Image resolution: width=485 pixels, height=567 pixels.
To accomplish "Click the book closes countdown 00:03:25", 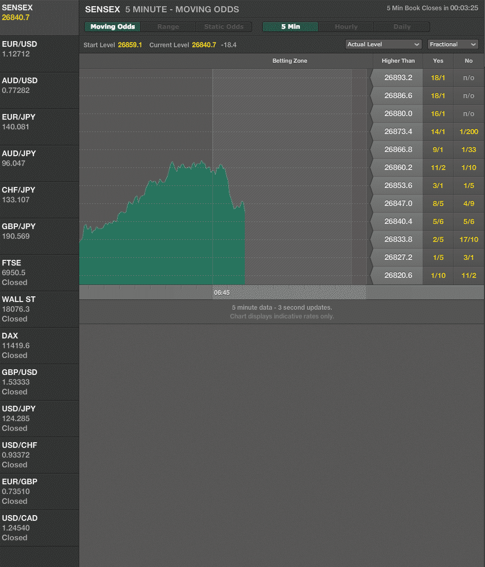I will click(464, 8).
